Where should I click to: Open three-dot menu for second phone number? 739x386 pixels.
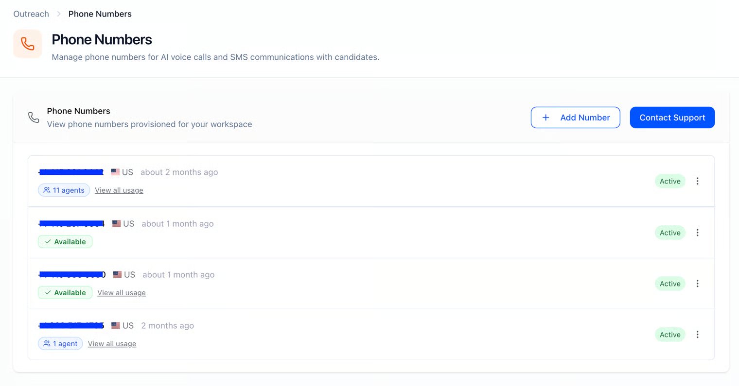697,233
